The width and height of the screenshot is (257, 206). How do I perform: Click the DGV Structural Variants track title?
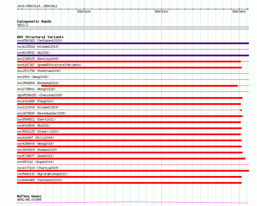(40, 37)
